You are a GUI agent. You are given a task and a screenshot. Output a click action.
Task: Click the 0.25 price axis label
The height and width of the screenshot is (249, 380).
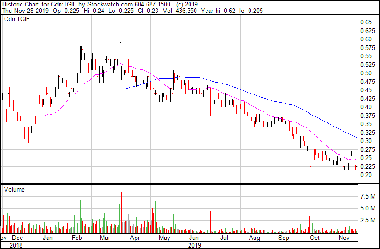(x=366, y=158)
